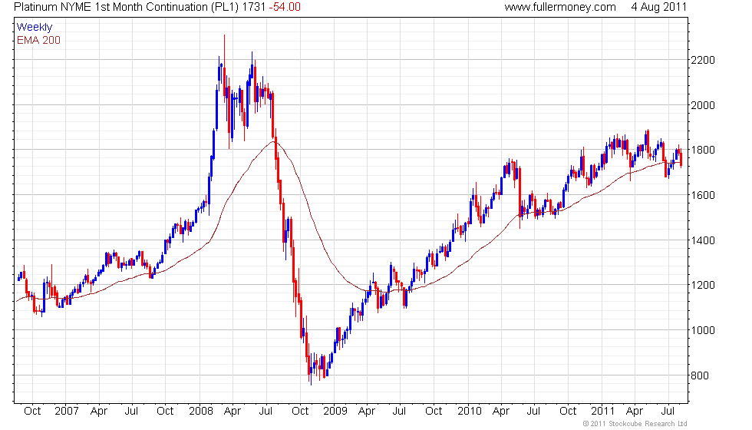Image resolution: width=752 pixels, height=430 pixels.
Task: Click the website text 'www.fullermoney.com'
Action: (x=560, y=7)
